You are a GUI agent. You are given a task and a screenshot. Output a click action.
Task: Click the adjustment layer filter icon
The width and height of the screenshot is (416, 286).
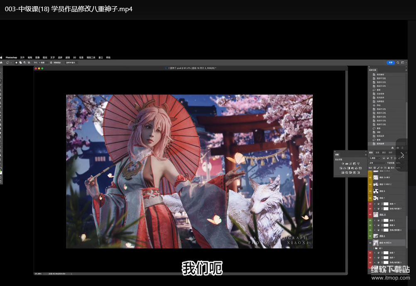[388, 158]
